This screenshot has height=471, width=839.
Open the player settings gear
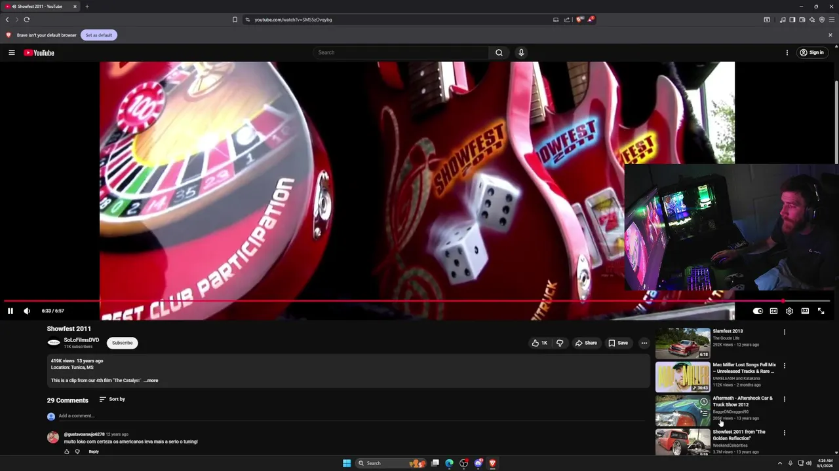(789, 311)
